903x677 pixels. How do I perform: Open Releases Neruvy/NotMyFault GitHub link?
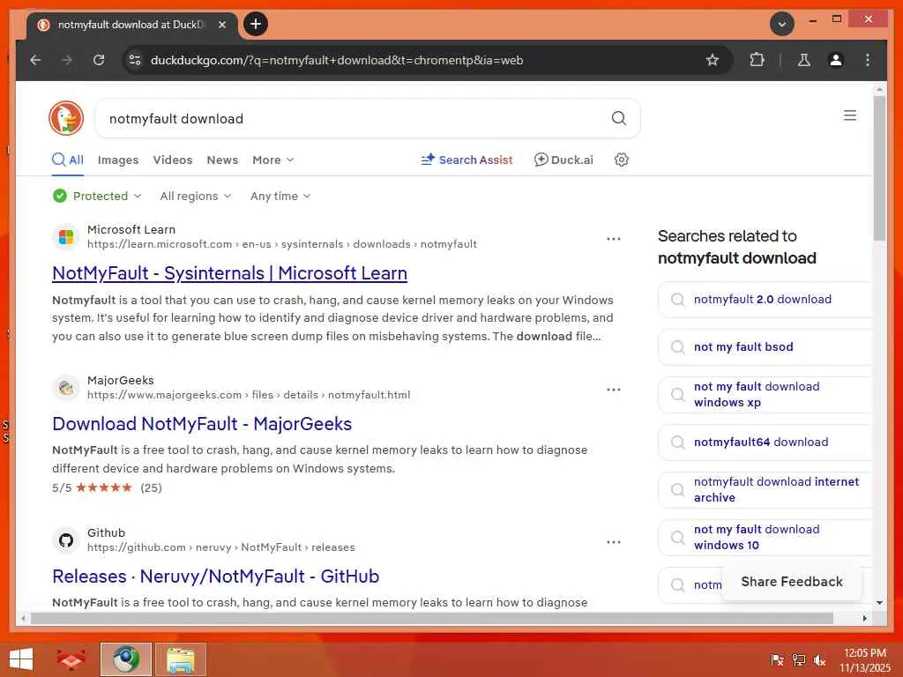click(216, 576)
